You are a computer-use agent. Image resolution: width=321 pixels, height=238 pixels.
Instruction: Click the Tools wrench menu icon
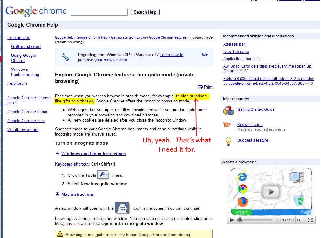pyautogui.click(x=103, y=175)
